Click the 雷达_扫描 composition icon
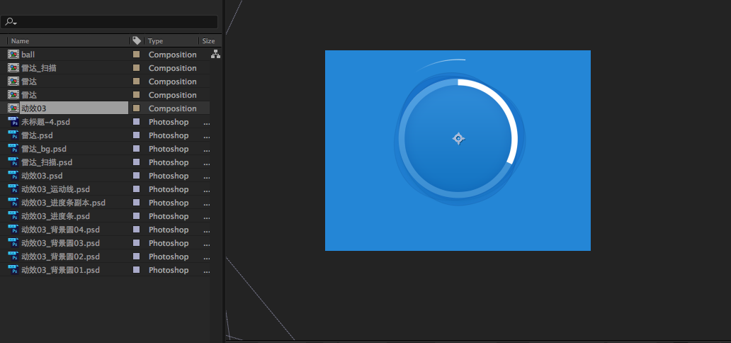This screenshot has height=343, width=731. point(13,68)
